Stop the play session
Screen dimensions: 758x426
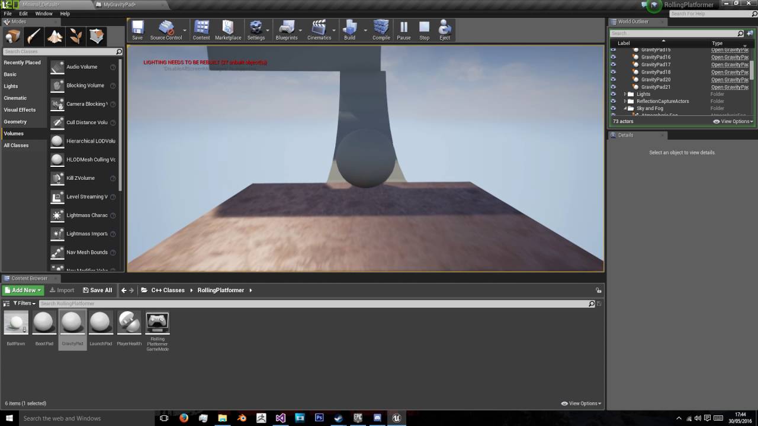[x=425, y=30]
